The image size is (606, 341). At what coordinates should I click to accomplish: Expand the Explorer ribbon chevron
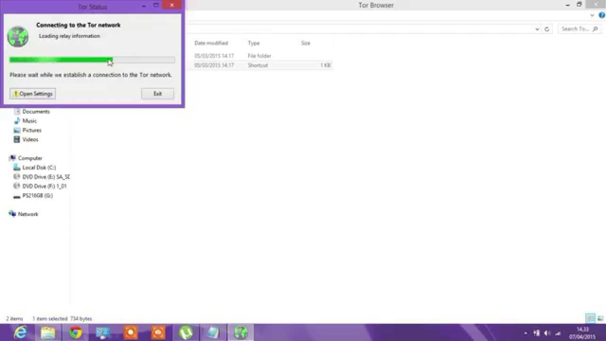point(592,15)
